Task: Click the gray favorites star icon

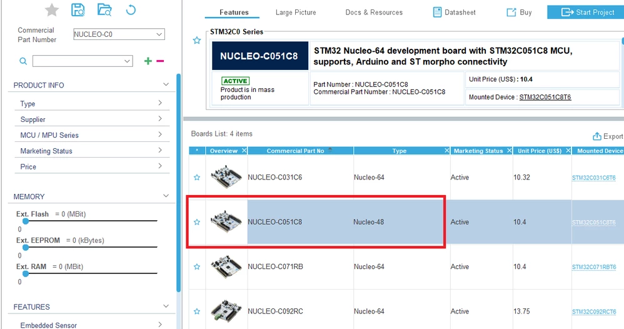Action: pos(52,10)
